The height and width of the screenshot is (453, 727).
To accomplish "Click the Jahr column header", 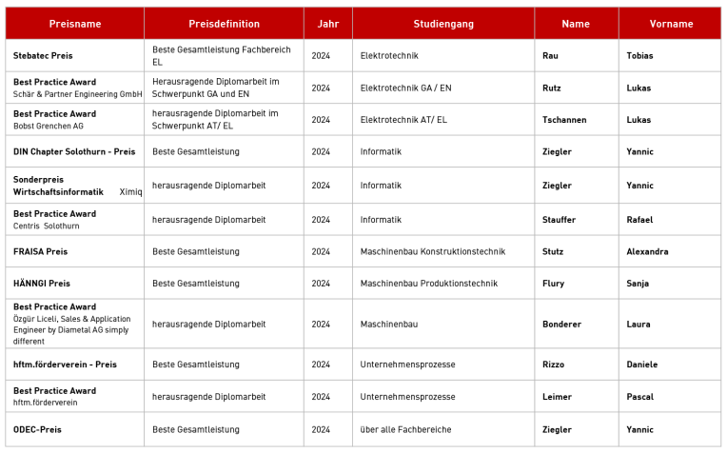I will pos(328,24).
